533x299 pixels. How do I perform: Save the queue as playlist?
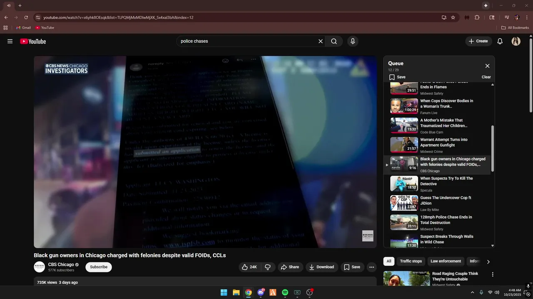pyautogui.click(x=397, y=77)
